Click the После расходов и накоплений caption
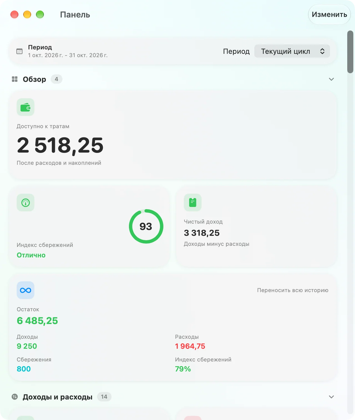Image resolution: width=355 pixels, height=420 pixels. (x=59, y=163)
